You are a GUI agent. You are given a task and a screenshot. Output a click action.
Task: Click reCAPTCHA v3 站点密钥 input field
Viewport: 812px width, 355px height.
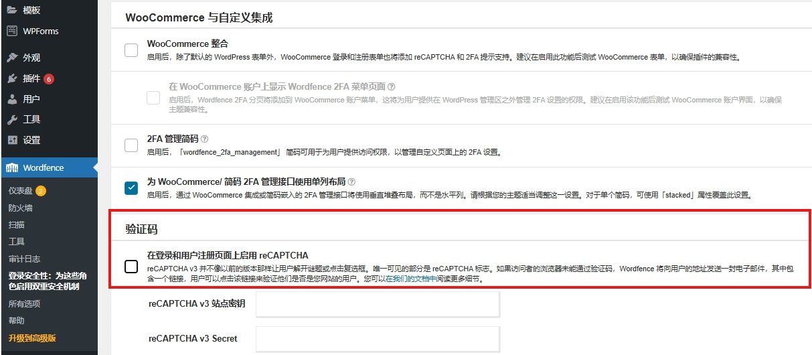pos(378,304)
